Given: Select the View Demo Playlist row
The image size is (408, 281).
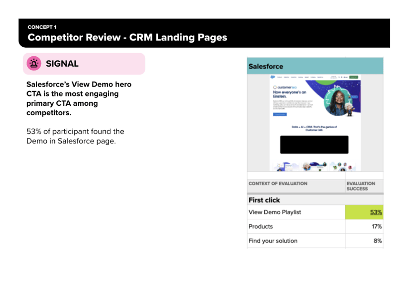Looking at the screenshot, I should pyautogui.click(x=315, y=212).
